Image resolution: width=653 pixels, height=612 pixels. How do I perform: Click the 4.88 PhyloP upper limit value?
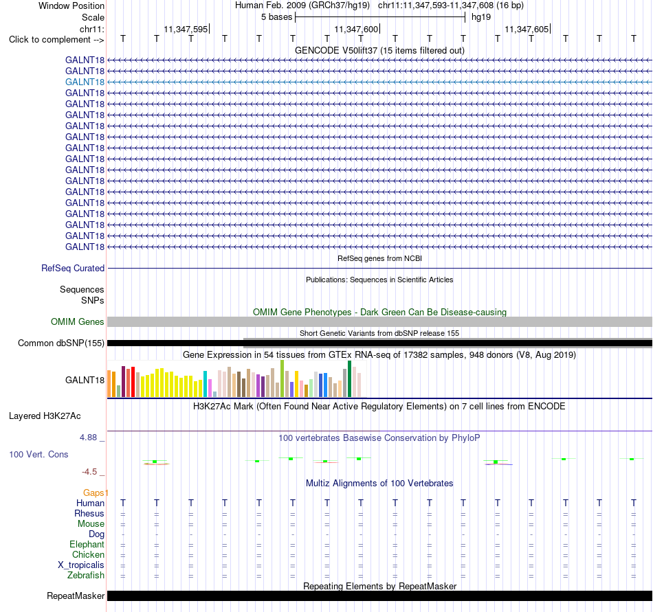pos(88,438)
